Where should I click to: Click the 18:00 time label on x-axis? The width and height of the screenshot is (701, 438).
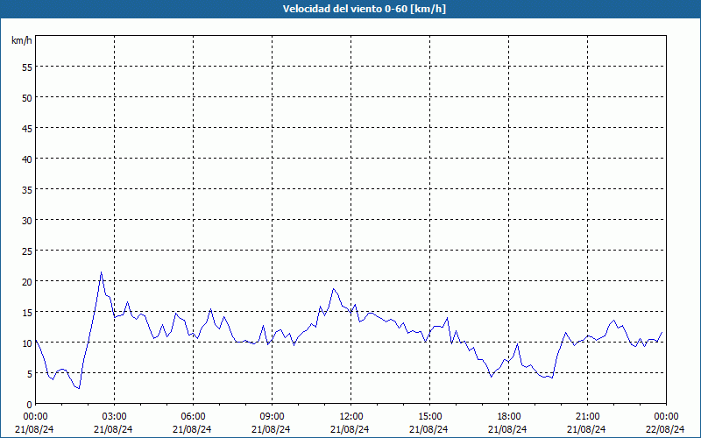[x=509, y=417]
